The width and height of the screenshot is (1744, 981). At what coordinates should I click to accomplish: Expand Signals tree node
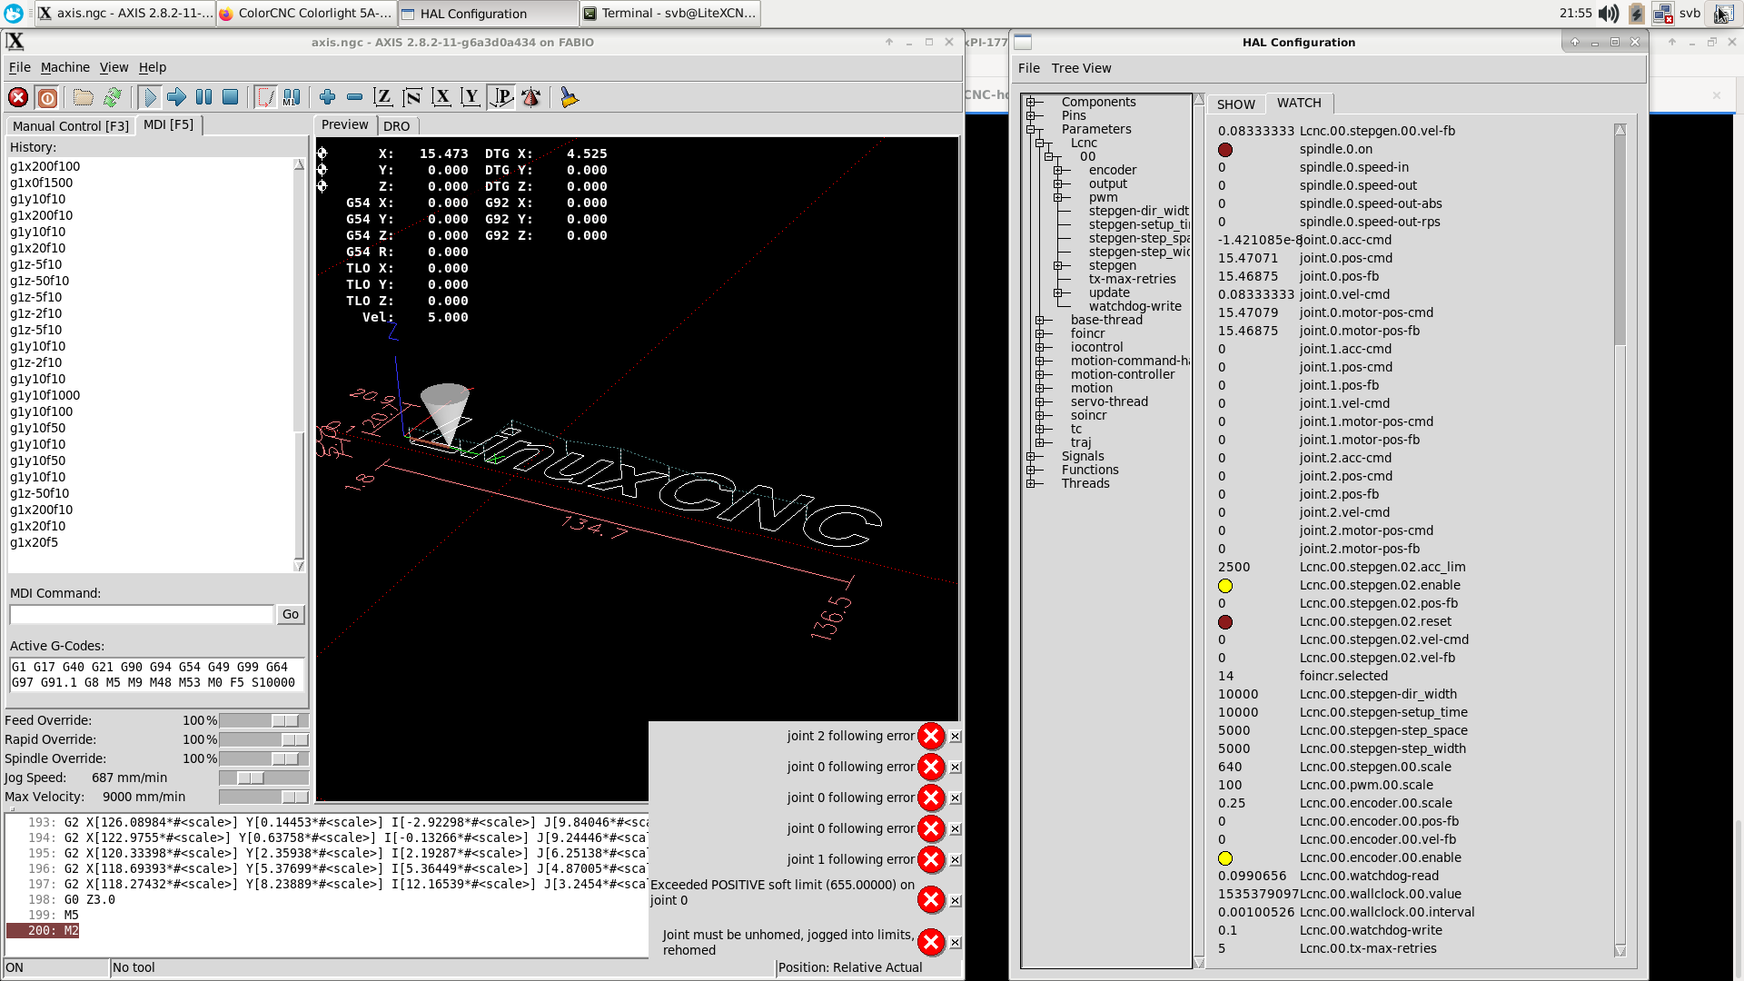[1031, 457]
